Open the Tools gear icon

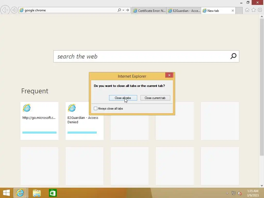[x=260, y=10]
